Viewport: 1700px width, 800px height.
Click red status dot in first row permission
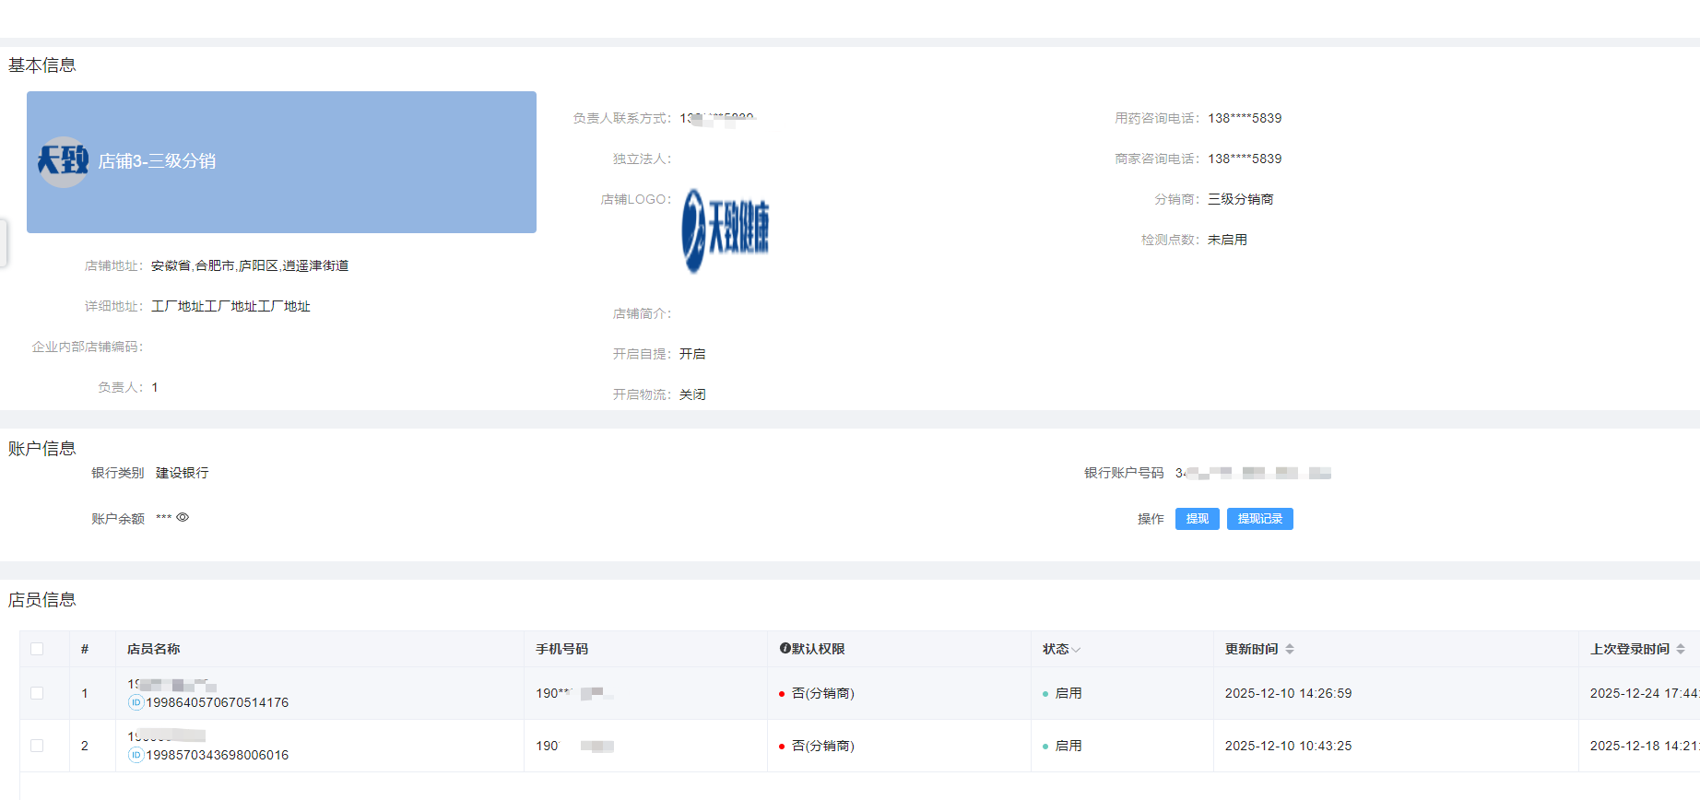coord(782,694)
